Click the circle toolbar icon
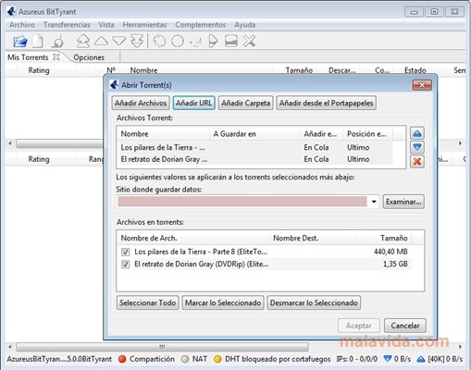471x370 pixels. [x=178, y=41]
